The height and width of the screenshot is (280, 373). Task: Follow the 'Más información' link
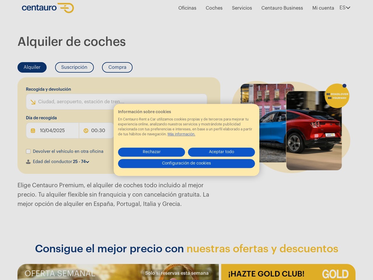coord(181,134)
